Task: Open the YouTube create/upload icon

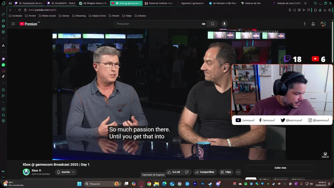Action: coord(305,24)
